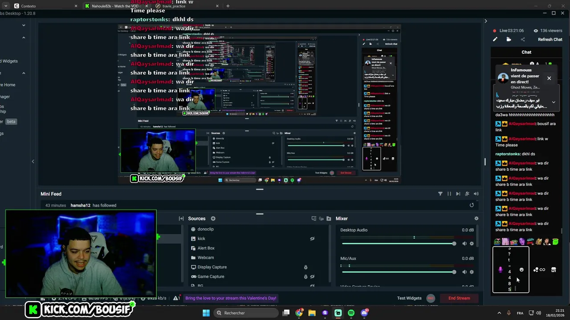This screenshot has height=320, width=570.
Task: Click the share stream icon
Action: pyautogui.click(x=523, y=40)
